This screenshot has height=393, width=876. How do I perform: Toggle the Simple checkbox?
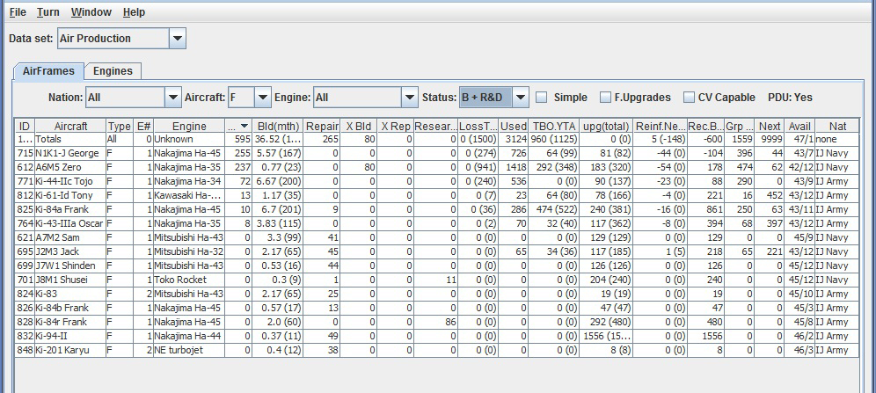[542, 97]
